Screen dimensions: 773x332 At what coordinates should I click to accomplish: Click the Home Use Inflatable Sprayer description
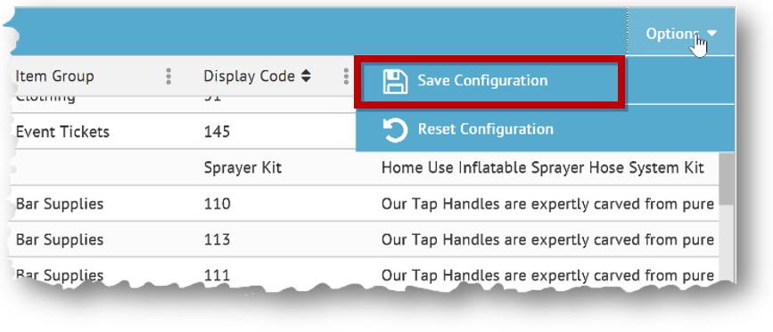pos(542,168)
